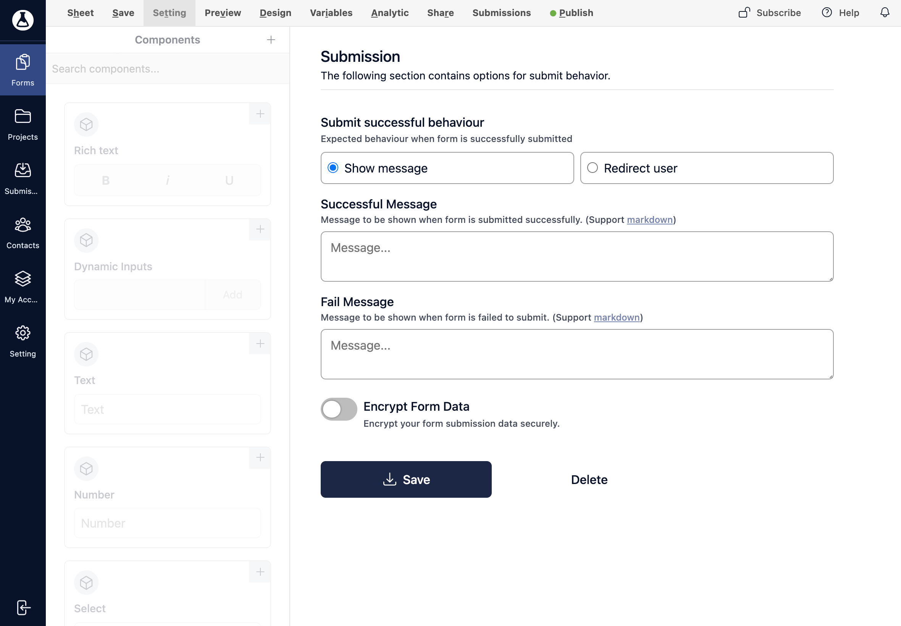Click the Help text label
The width and height of the screenshot is (901, 626).
[849, 13]
